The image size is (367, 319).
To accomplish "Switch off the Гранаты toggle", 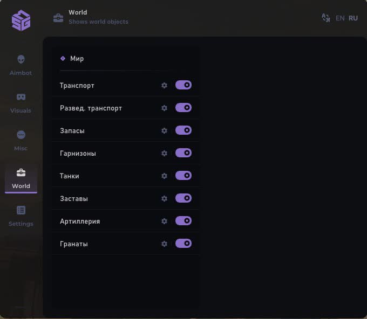I will click(183, 244).
